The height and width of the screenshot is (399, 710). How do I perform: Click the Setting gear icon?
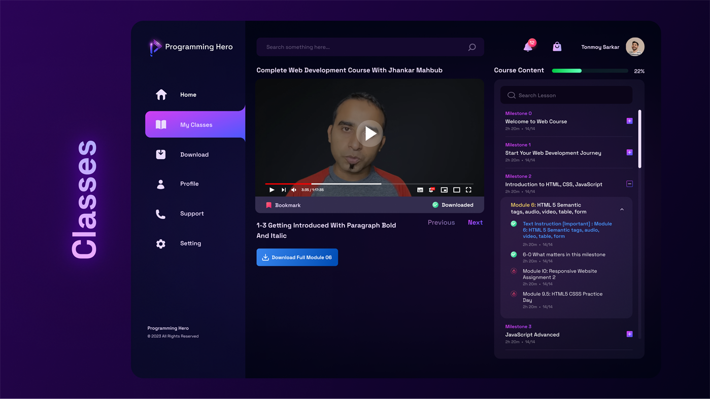(161, 244)
